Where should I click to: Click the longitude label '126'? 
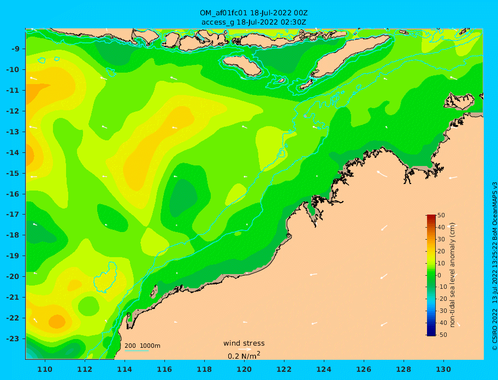(x=364, y=369)
